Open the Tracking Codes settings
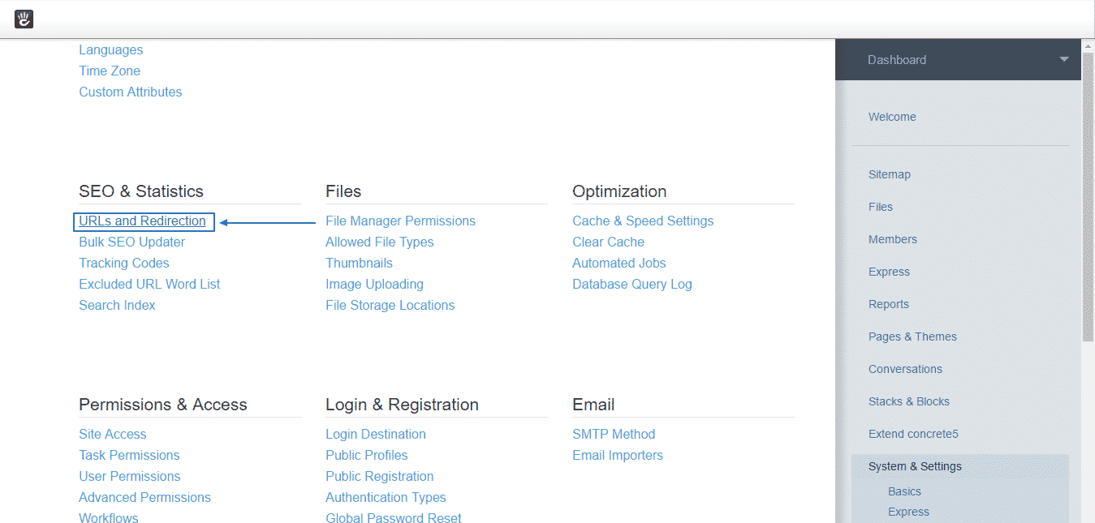The height and width of the screenshot is (523, 1095). coord(123,263)
